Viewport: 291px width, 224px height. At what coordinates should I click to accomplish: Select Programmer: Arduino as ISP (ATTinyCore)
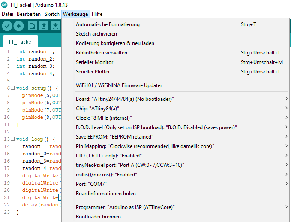pos(175,207)
